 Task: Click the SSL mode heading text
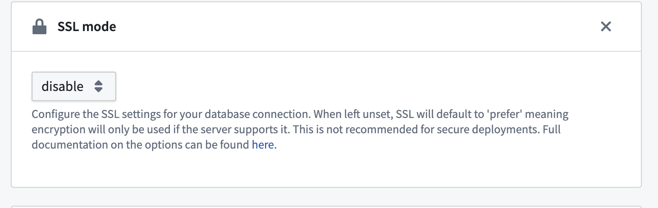tap(87, 27)
